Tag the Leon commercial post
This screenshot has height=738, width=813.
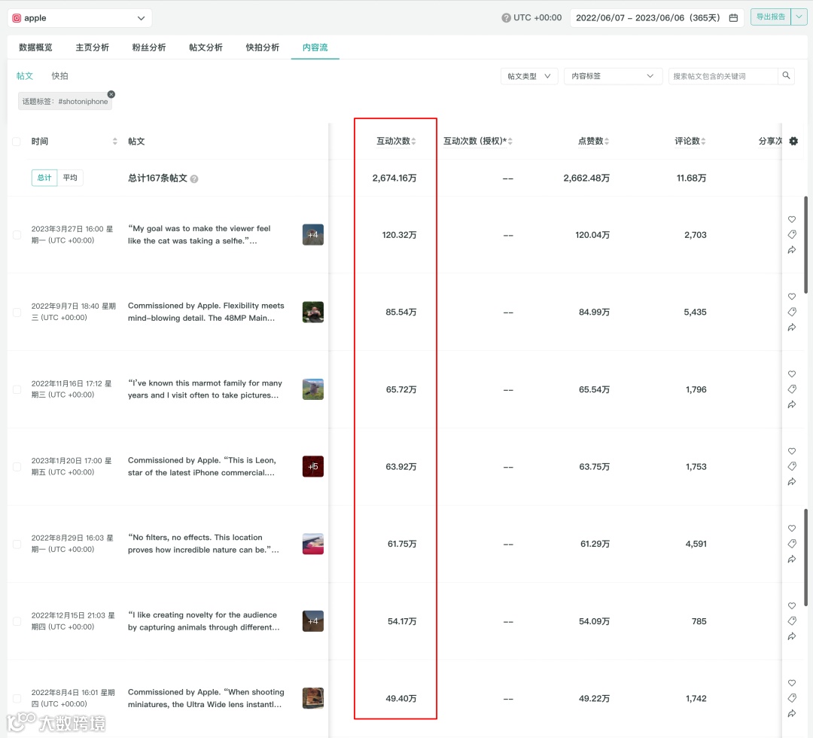[x=792, y=466]
